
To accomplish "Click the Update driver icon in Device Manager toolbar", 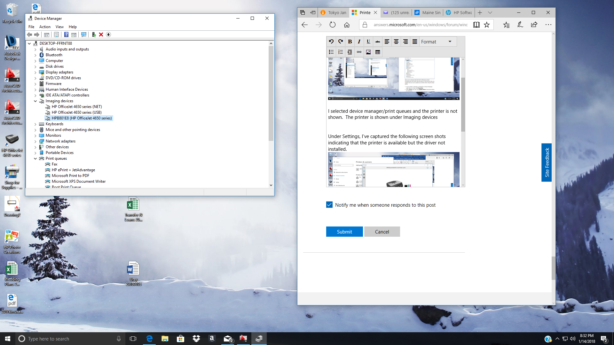I will (x=94, y=34).
